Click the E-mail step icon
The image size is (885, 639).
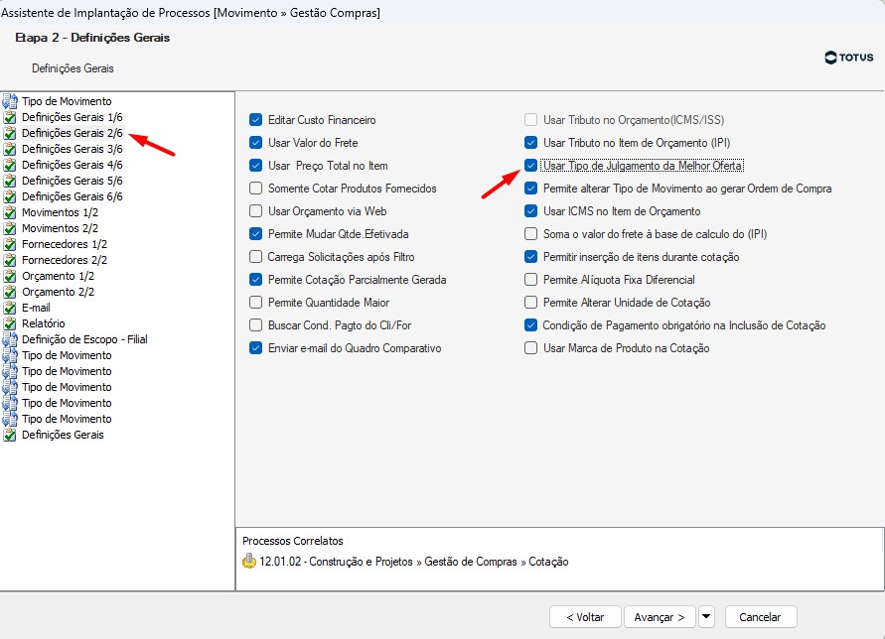click(10, 308)
